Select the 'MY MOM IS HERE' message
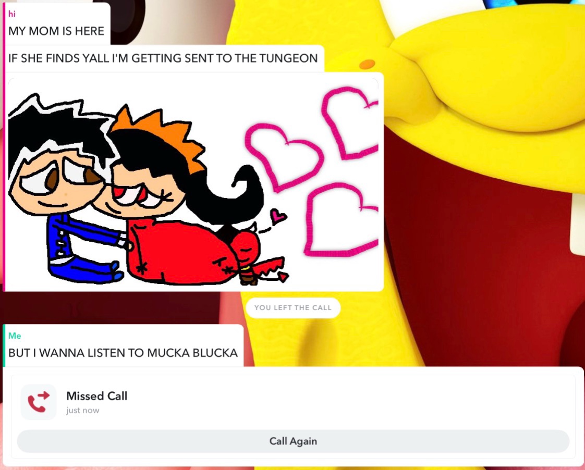This screenshot has width=585, height=470. pos(56,31)
